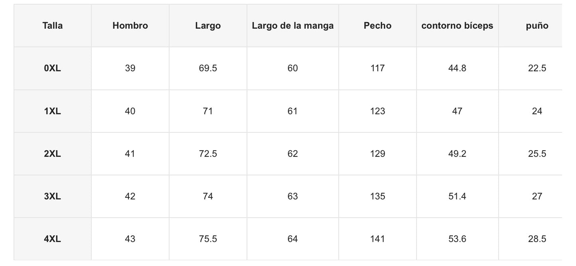Screen dimensions: 576x266
Task: Click the 3XL size row label
Action: (53, 196)
